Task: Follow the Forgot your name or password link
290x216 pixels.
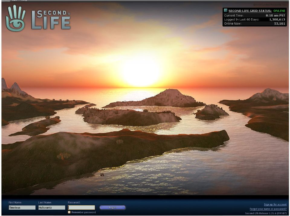Action: 268,209
